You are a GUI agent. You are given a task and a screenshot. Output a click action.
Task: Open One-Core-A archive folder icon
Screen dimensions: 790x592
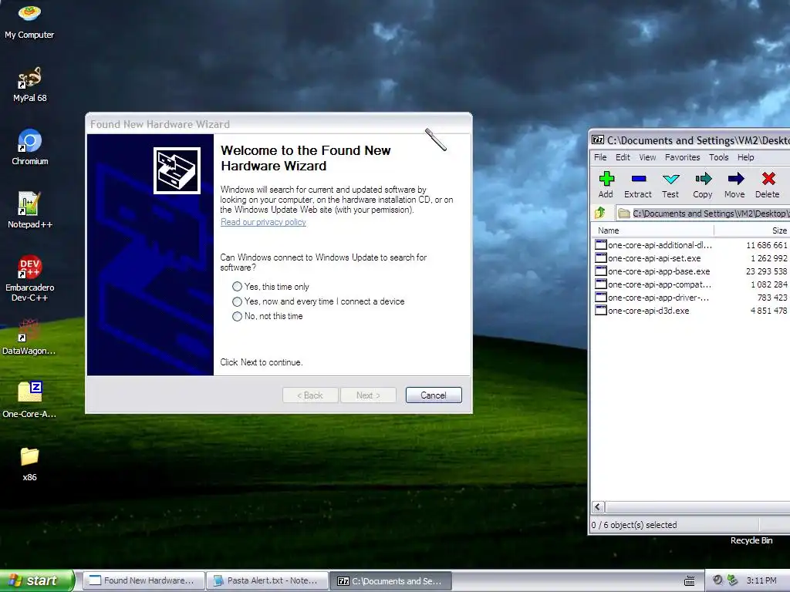(x=29, y=400)
